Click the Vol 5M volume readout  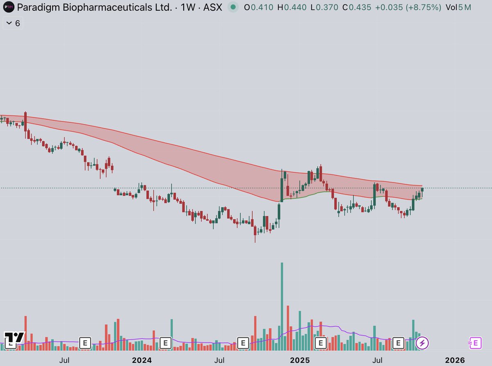tap(458, 7)
